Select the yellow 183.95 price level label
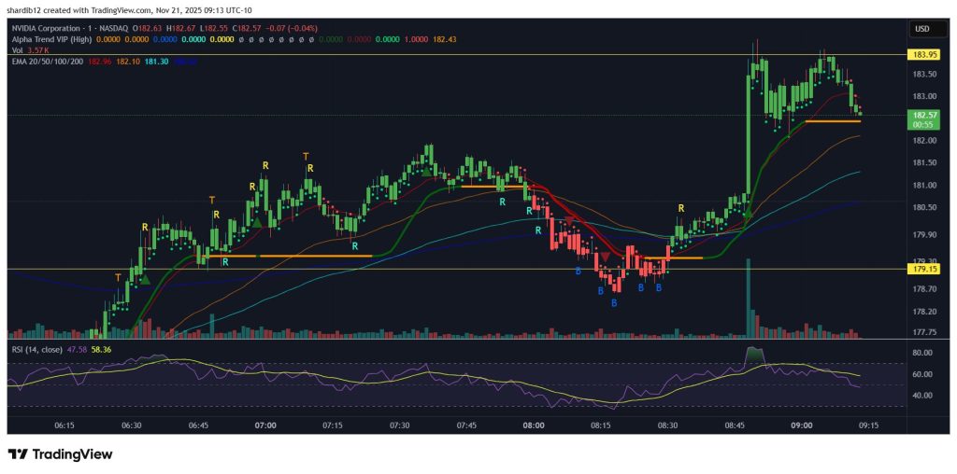The image size is (957, 474). point(923,55)
